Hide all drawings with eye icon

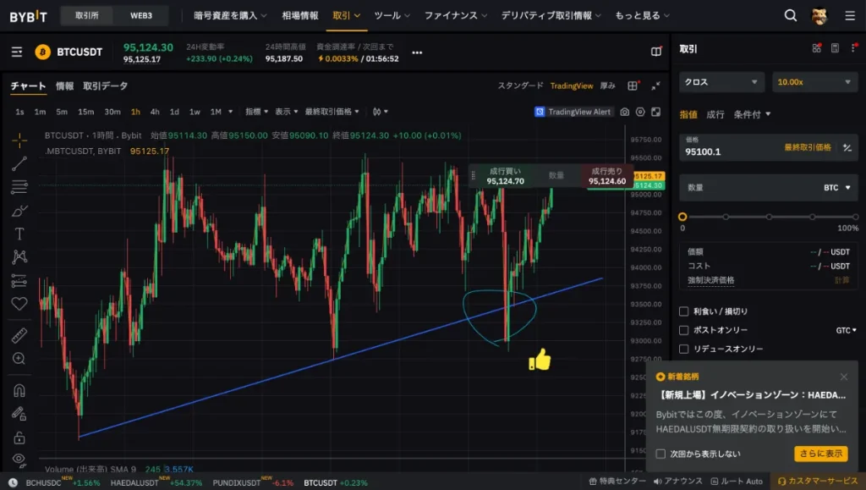click(19, 460)
